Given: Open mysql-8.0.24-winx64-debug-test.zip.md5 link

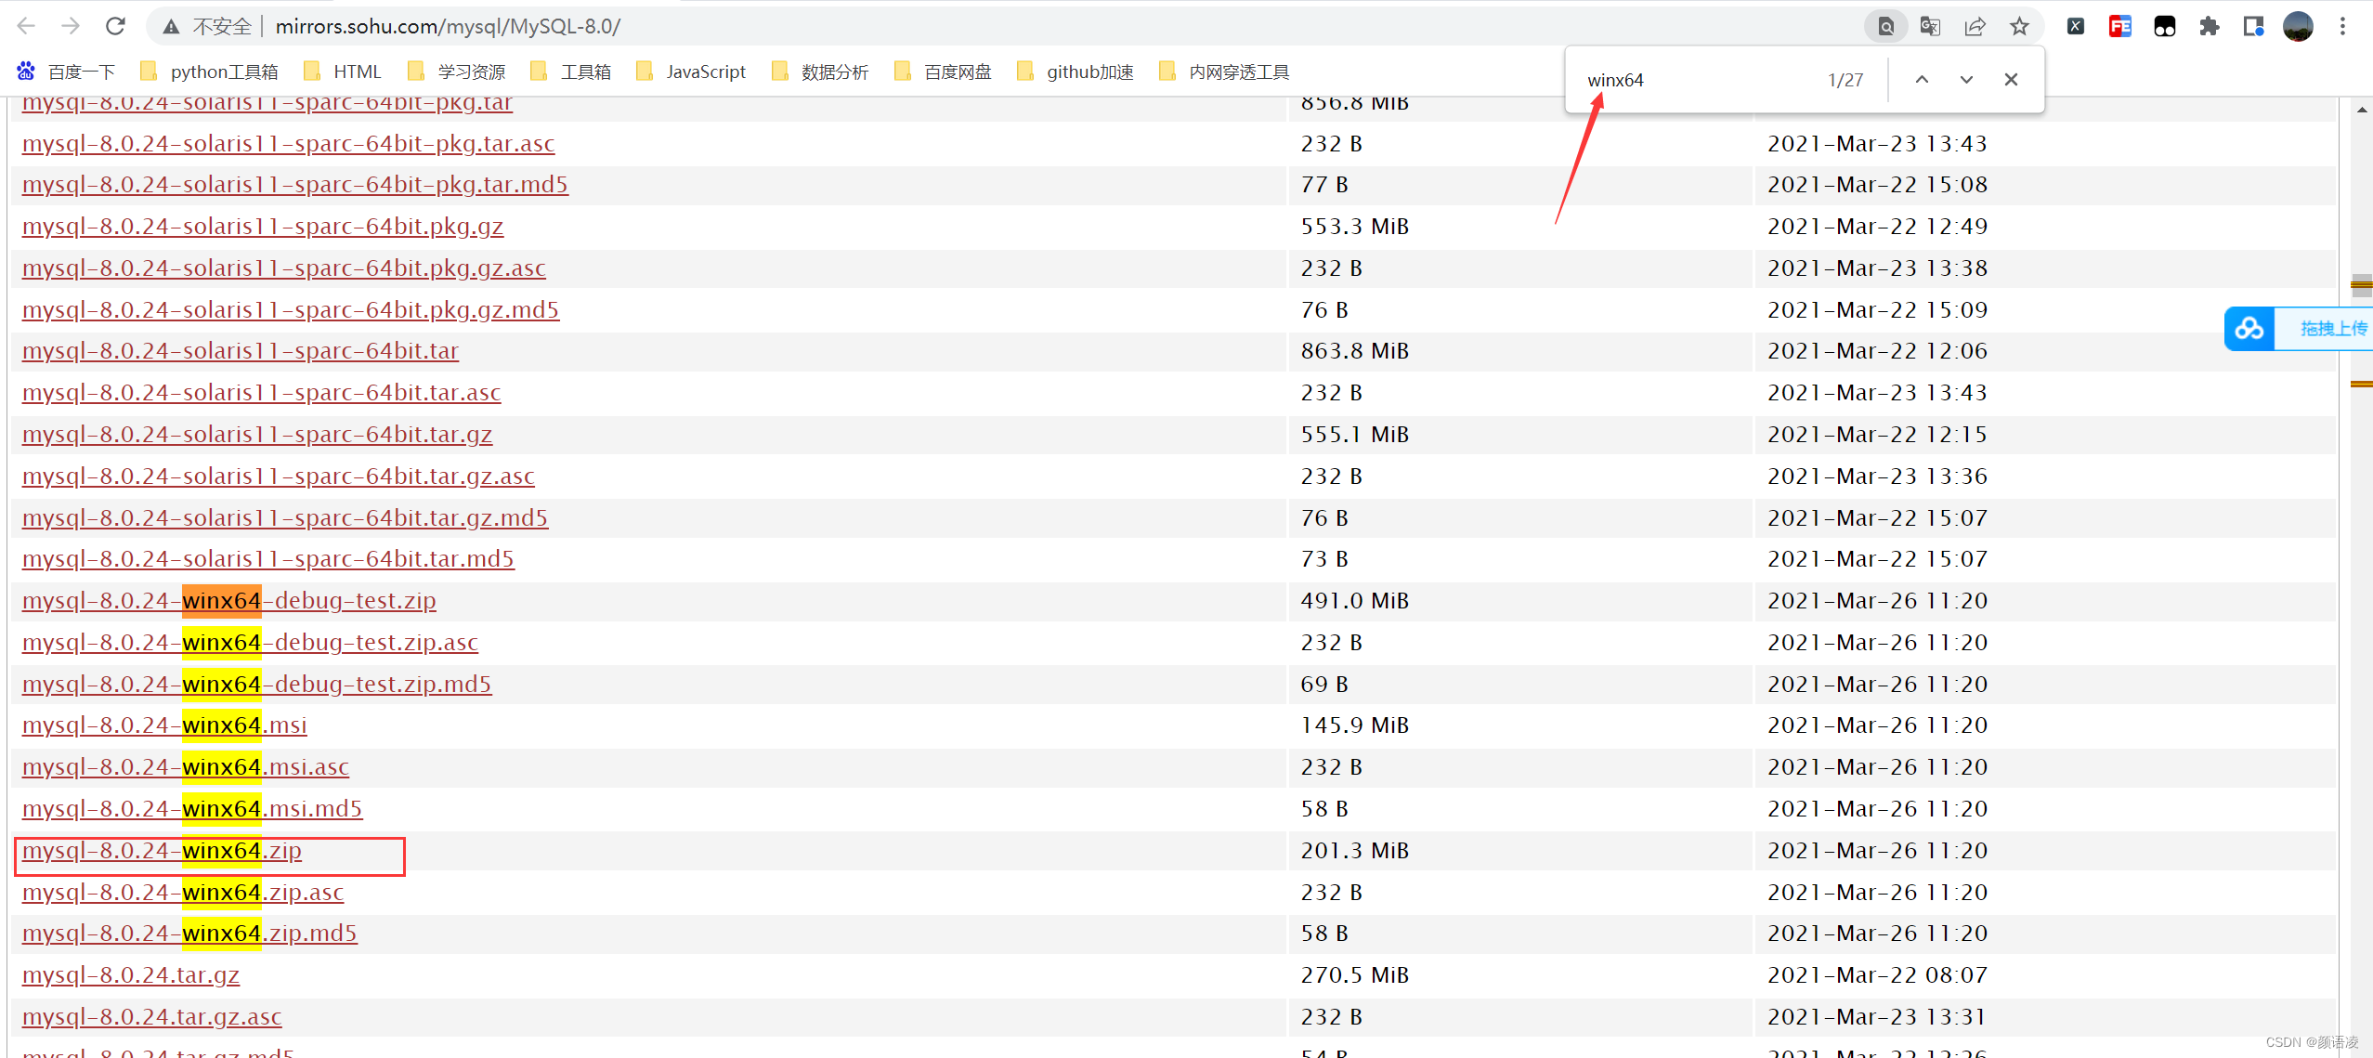Looking at the screenshot, I should (257, 684).
